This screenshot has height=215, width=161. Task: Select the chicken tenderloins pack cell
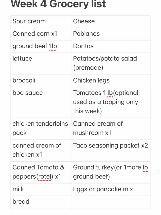click(40, 128)
